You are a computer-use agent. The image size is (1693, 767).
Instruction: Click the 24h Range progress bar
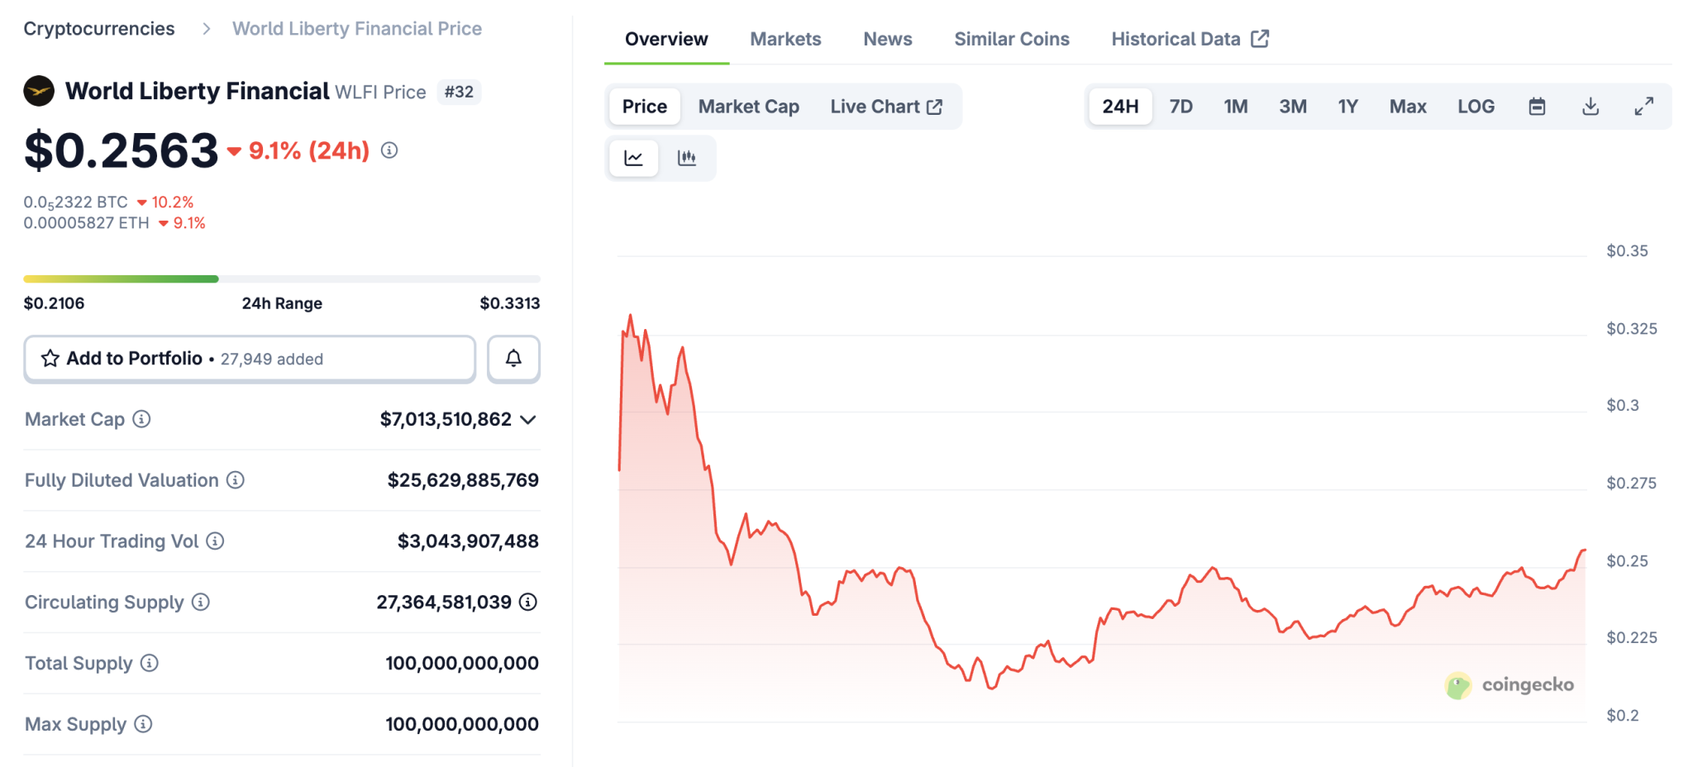pyautogui.click(x=281, y=279)
